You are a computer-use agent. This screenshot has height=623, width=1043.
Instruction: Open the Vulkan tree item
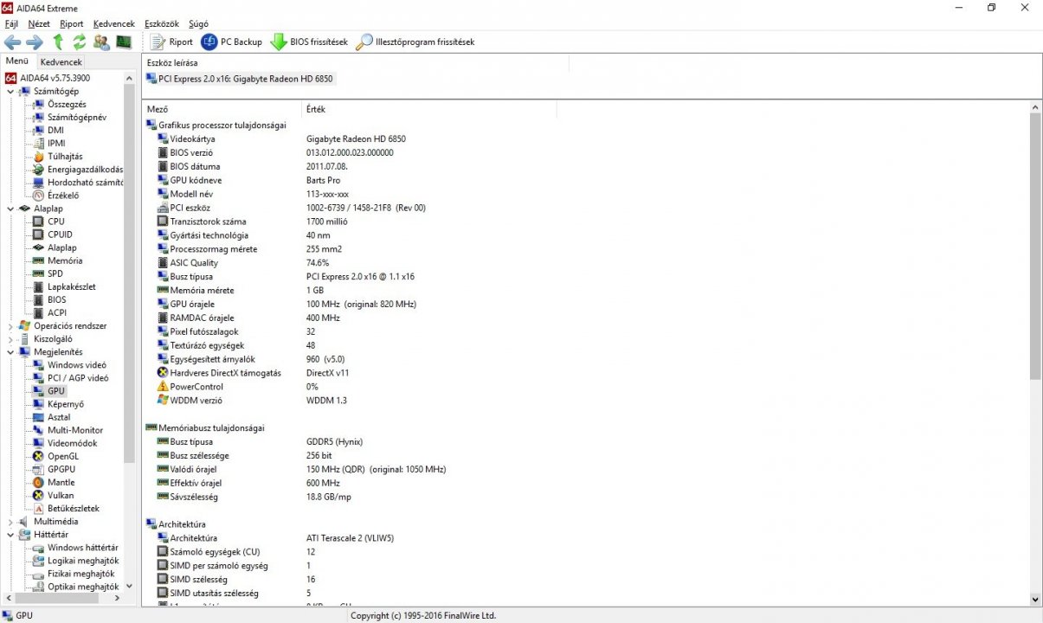click(x=61, y=495)
